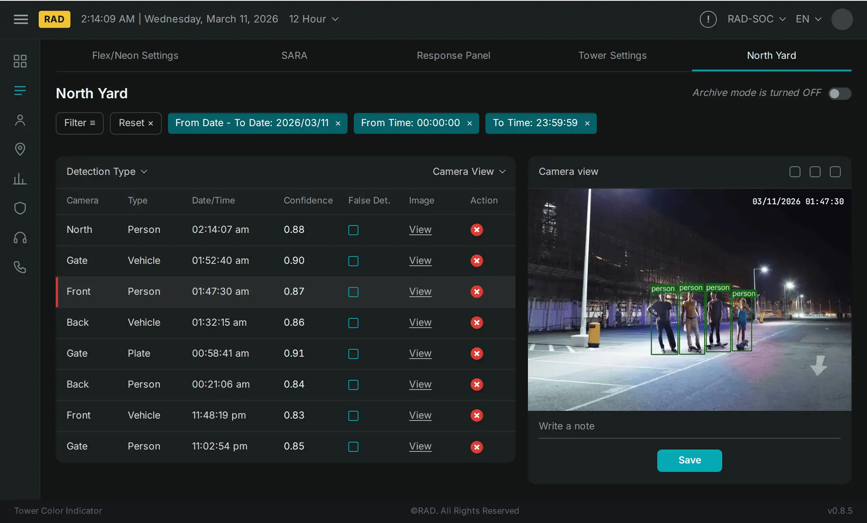The height and width of the screenshot is (523, 867).
Task: Select the North Yard tab
Action: tap(771, 56)
